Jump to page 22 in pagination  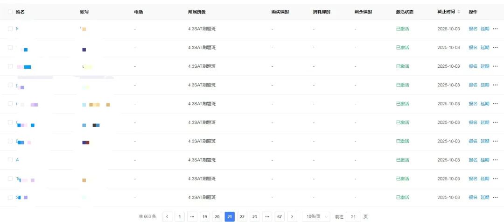pos(242,216)
